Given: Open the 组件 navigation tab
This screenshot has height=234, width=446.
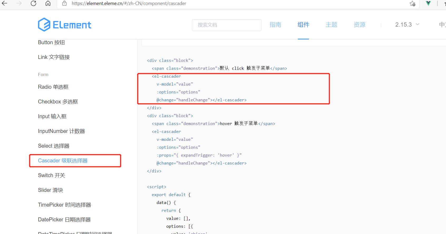Looking at the screenshot, I should click(303, 25).
